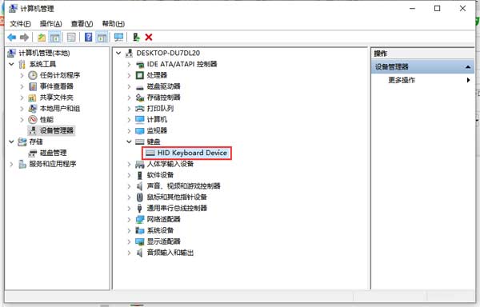Expand the 共享文件夹 node
Image resolution: width=480 pixels, height=307 pixels.
click(22, 98)
